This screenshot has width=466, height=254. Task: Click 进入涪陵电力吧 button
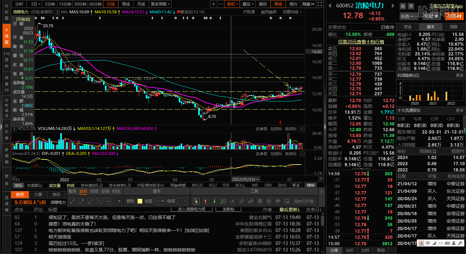tap(191, 209)
